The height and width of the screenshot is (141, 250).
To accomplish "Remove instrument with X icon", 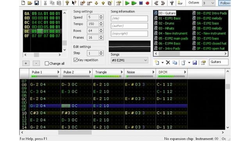I will tap(168, 62).
